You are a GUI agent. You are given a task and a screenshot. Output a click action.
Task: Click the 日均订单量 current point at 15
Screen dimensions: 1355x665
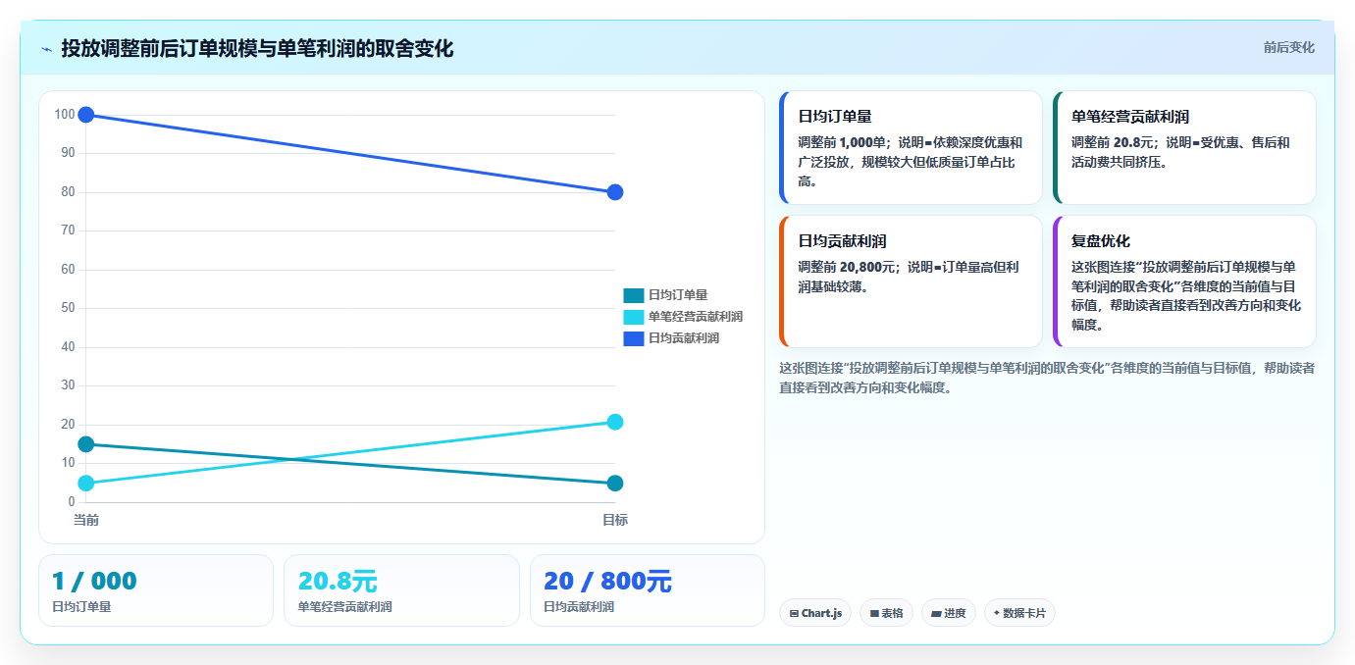pos(86,444)
